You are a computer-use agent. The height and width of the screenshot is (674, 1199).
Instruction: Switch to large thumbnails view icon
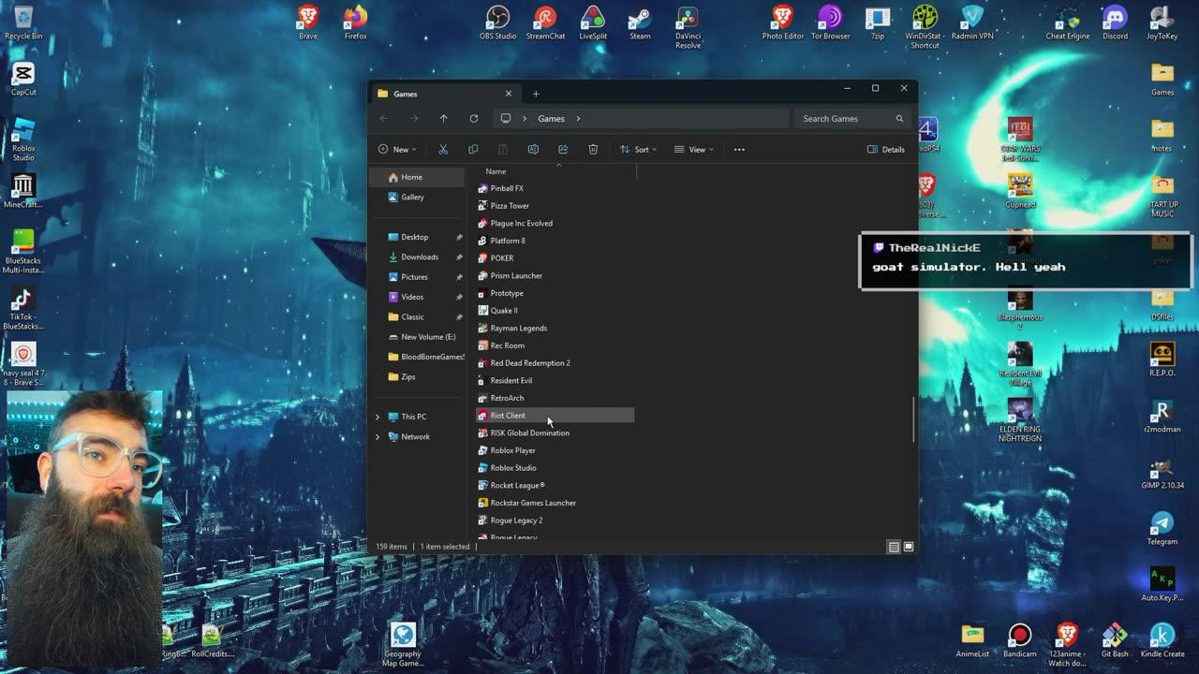[x=908, y=547]
